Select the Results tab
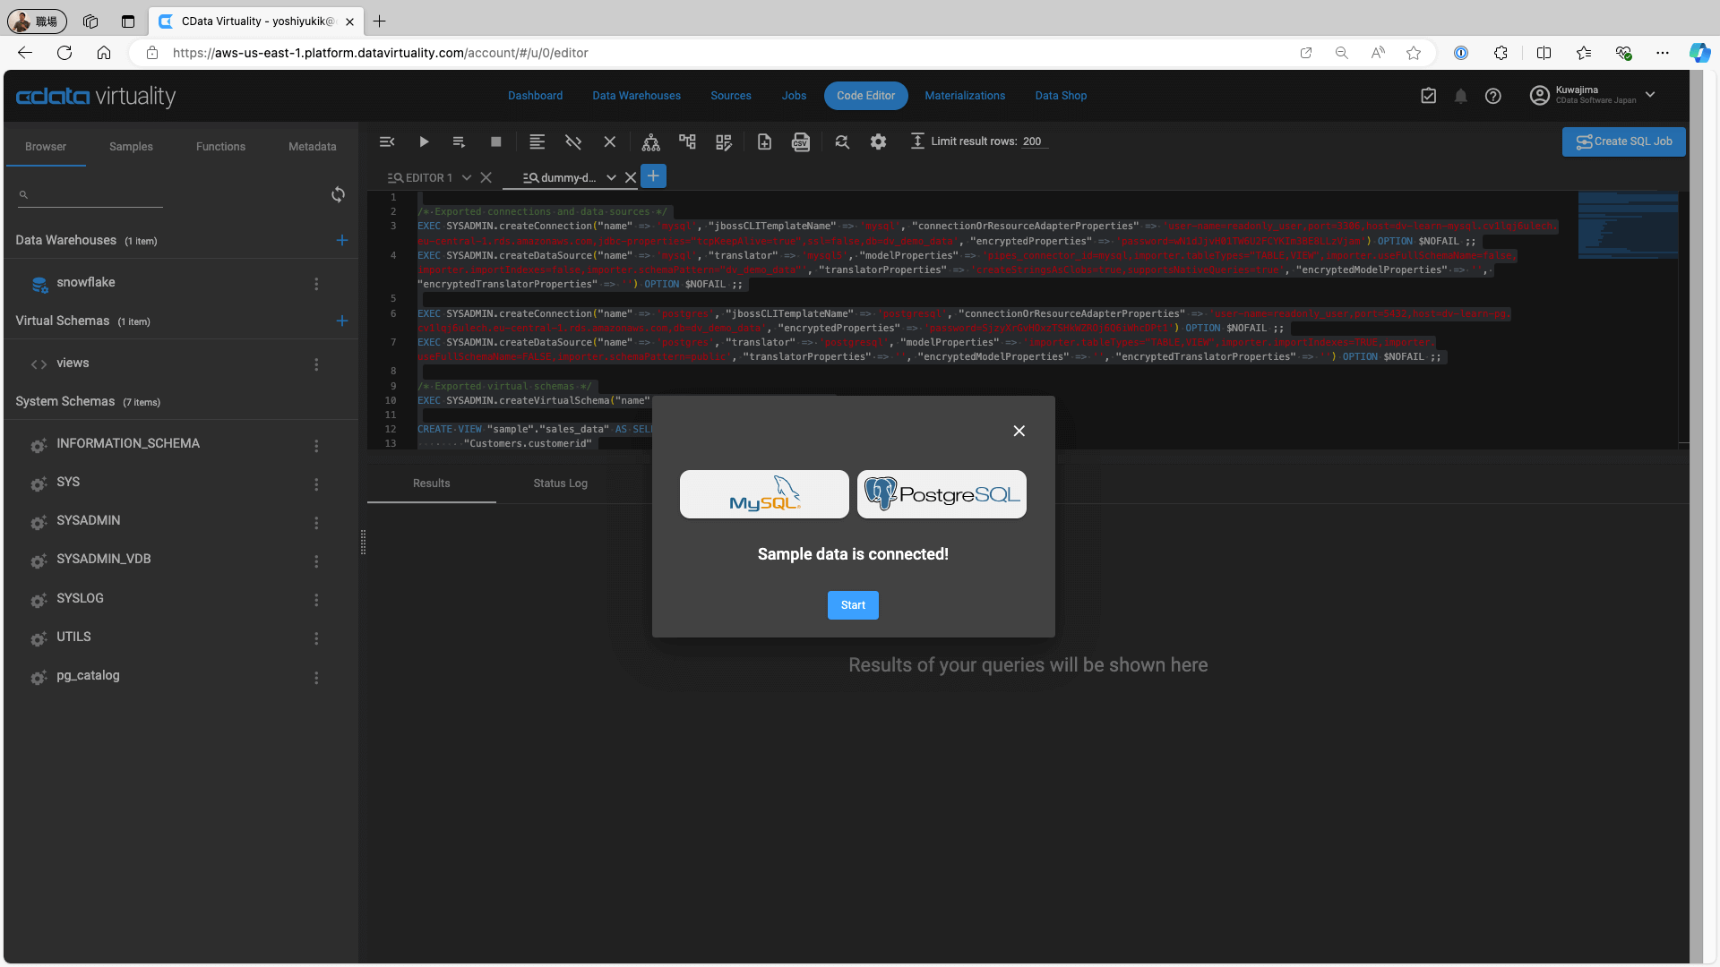The height and width of the screenshot is (967, 1720). [432, 483]
